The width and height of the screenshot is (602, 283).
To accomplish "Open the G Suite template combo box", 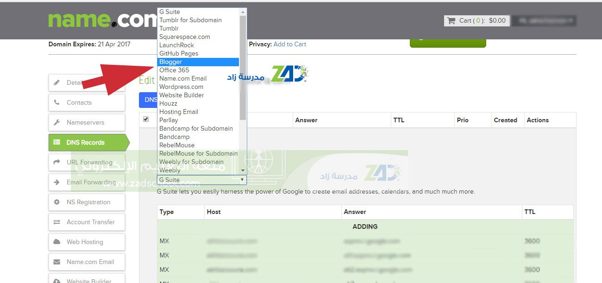I will (202, 180).
